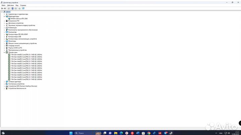Image resolution: width=241 pixels, height=135 pixels.
Task: Open the Windows Start menu
Action: click(71, 133)
